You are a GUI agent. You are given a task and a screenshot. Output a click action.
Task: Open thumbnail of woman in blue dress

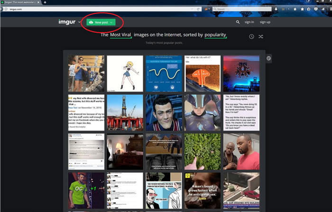pos(86,74)
